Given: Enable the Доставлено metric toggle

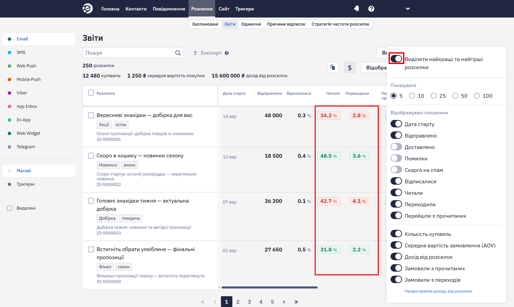Looking at the screenshot, I should (396, 147).
